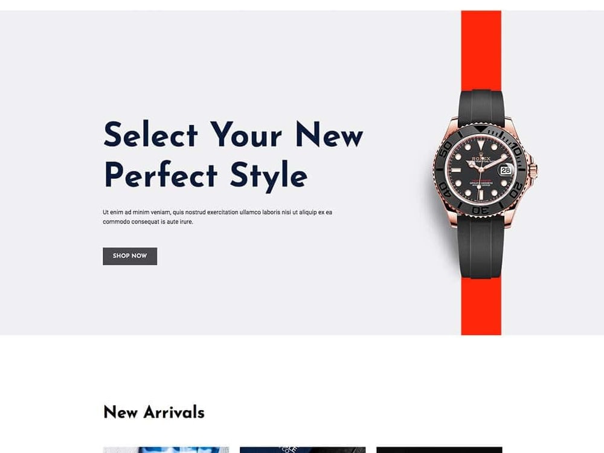604x453 pixels.
Task: Click the number 50 on the bezel
Action: click(446, 149)
